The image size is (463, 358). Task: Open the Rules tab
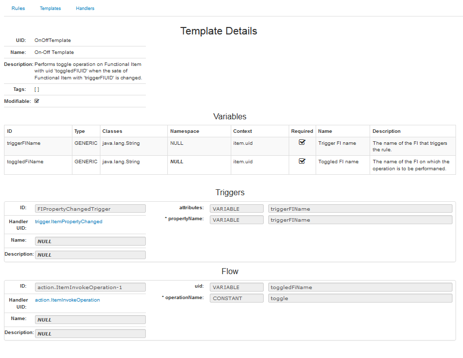click(x=18, y=8)
